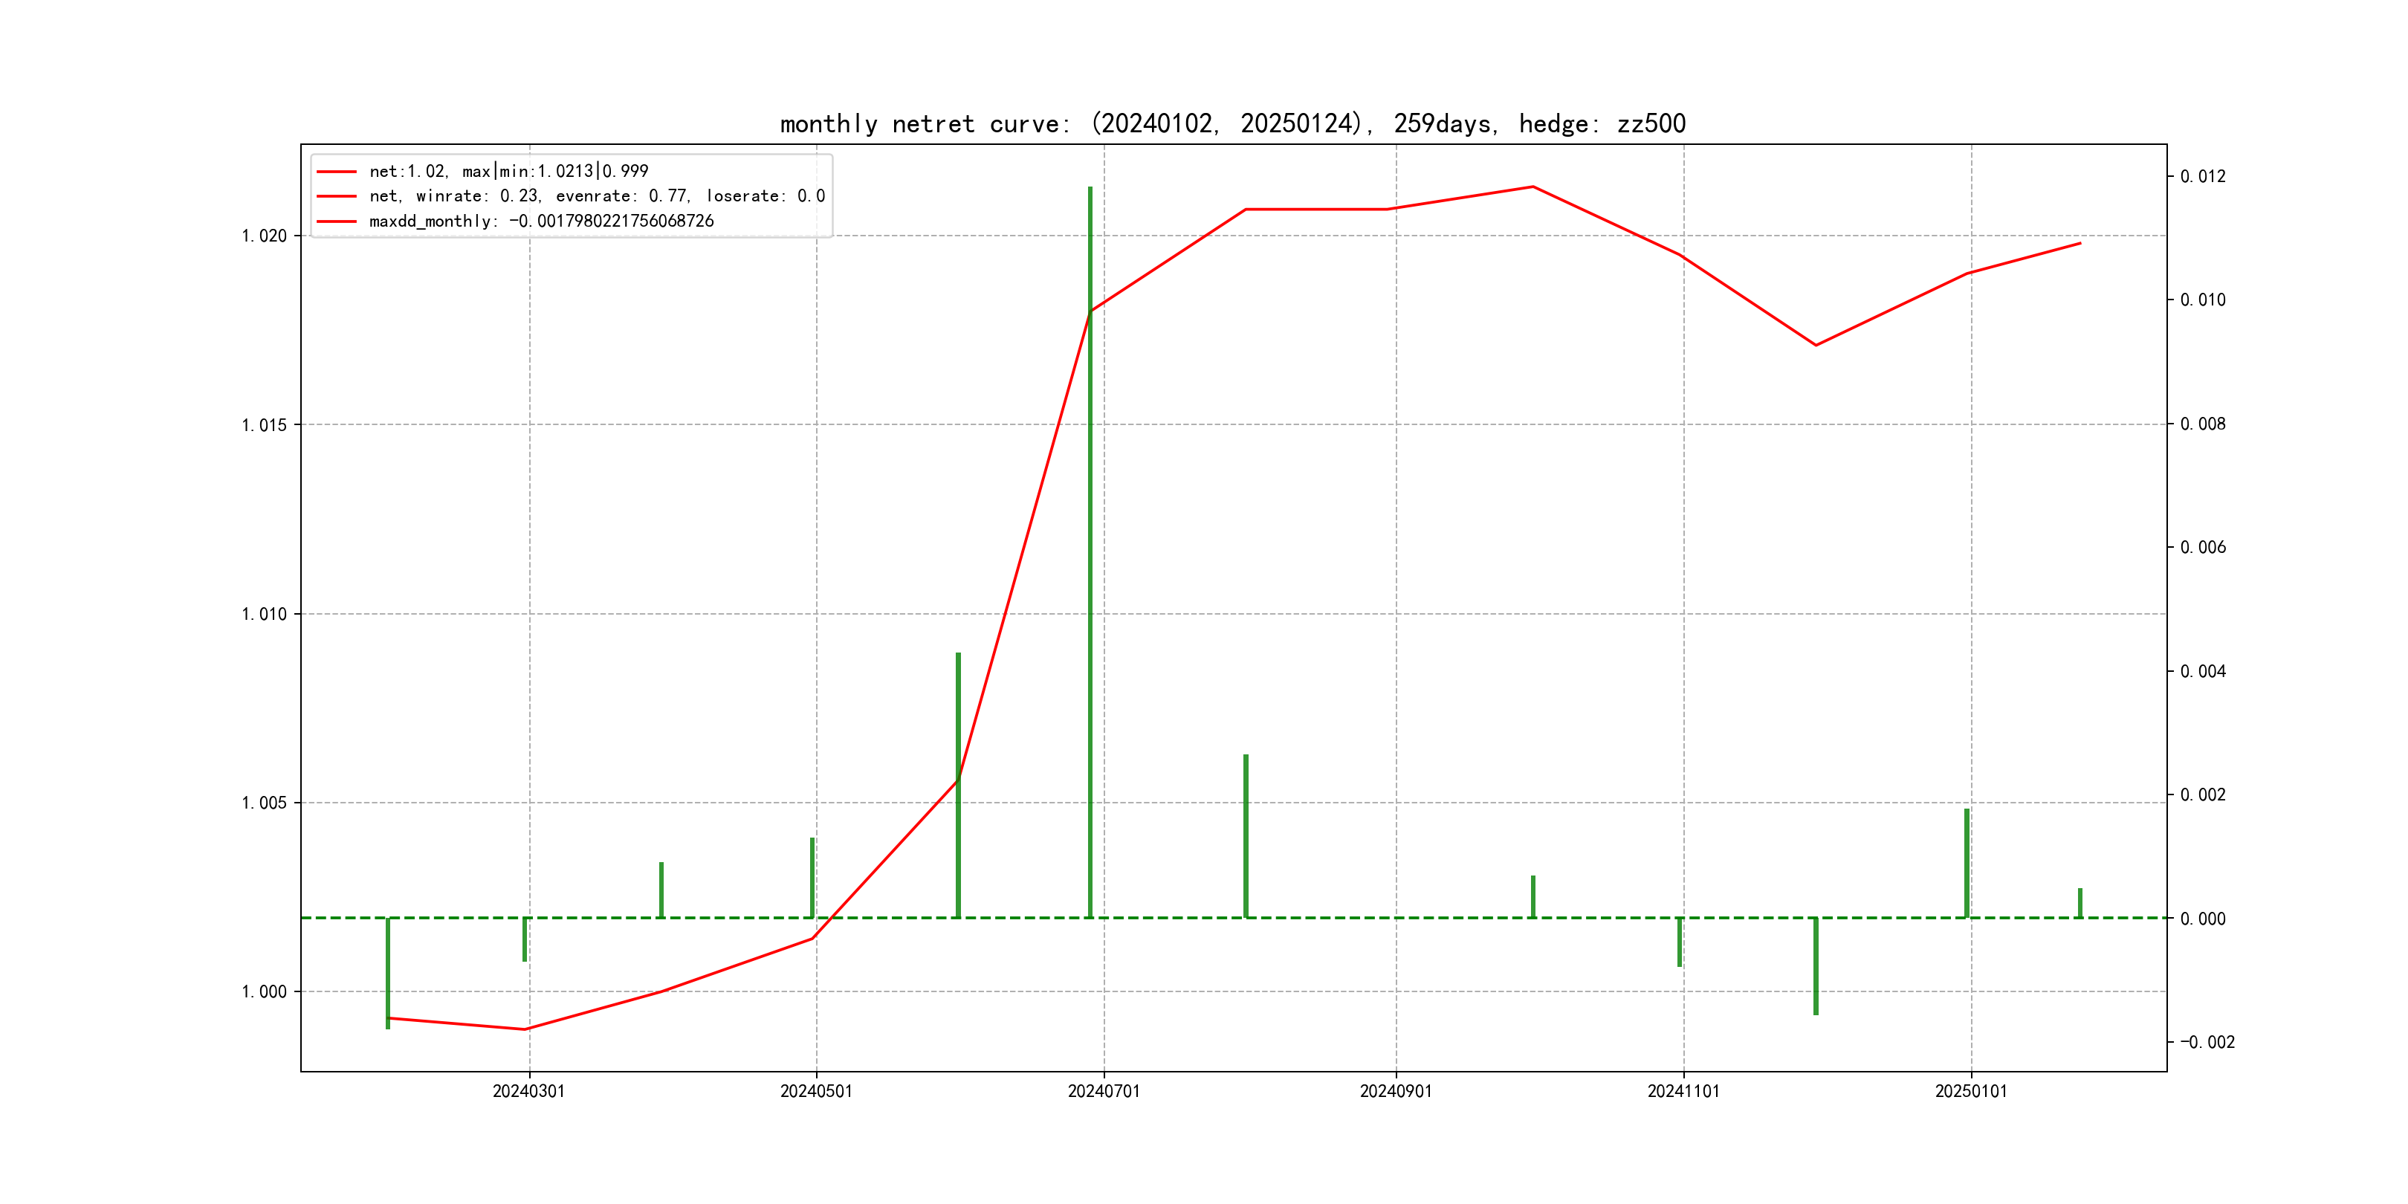Viewport: 2408px width, 1204px height.
Task: Click the x-axis label 20240701
Action: [x=1103, y=1091]
